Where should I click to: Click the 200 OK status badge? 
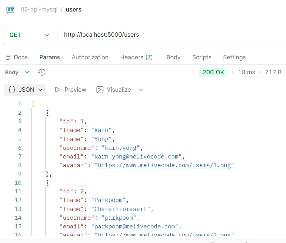pos(213,72)
